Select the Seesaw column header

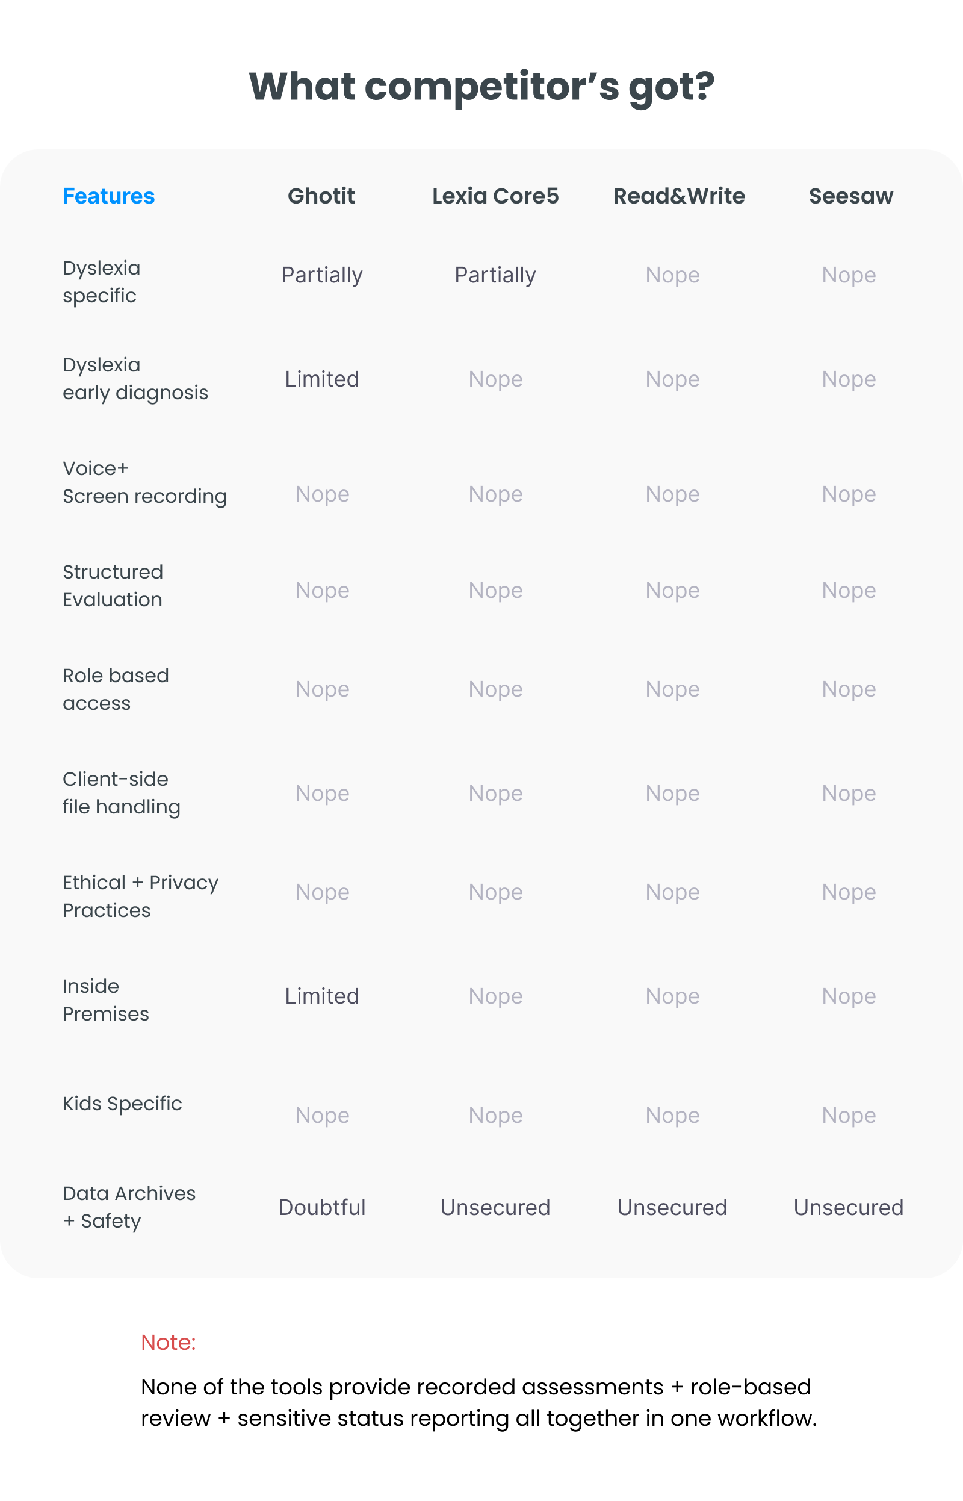[850, 196]
